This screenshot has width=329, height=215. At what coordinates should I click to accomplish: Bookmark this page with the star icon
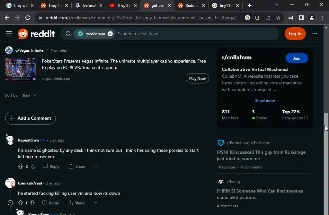click(278, 18)
